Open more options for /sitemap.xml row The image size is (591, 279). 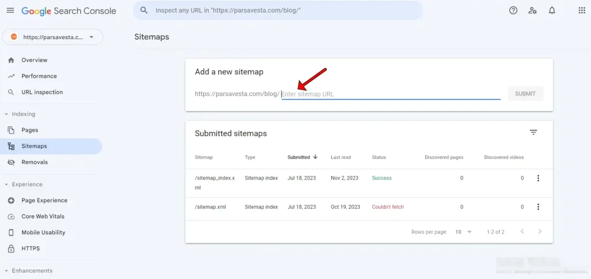538,207
